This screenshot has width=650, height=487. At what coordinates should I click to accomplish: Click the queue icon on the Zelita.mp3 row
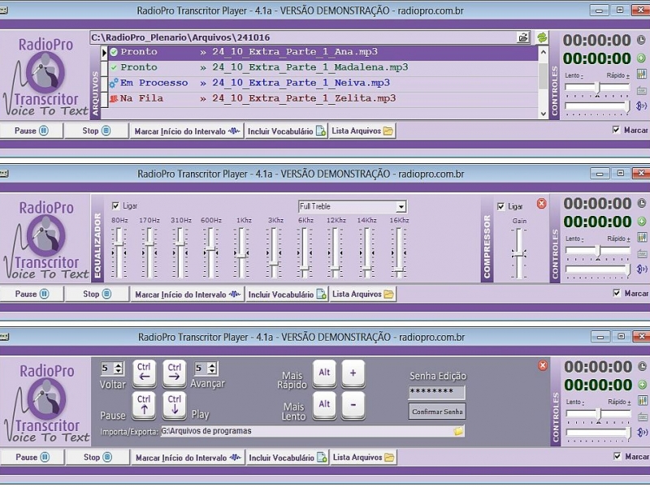click(114, 98)
